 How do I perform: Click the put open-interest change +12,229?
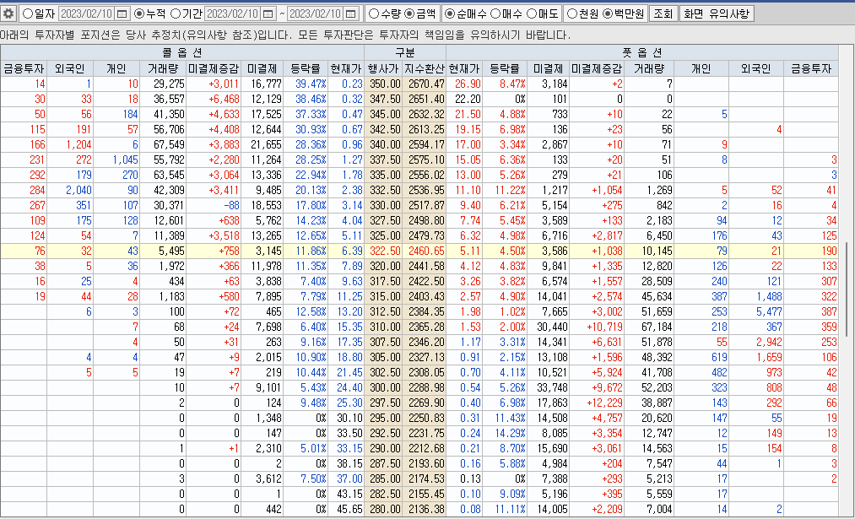(597, 403)
